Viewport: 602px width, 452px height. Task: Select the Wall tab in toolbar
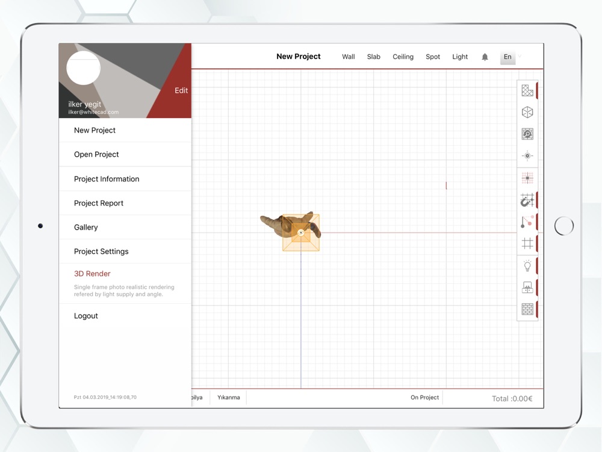point(348,57)
